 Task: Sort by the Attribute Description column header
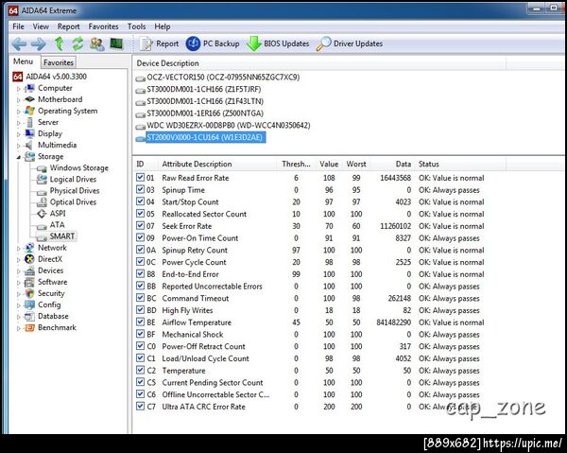click(x=198, y=164)
